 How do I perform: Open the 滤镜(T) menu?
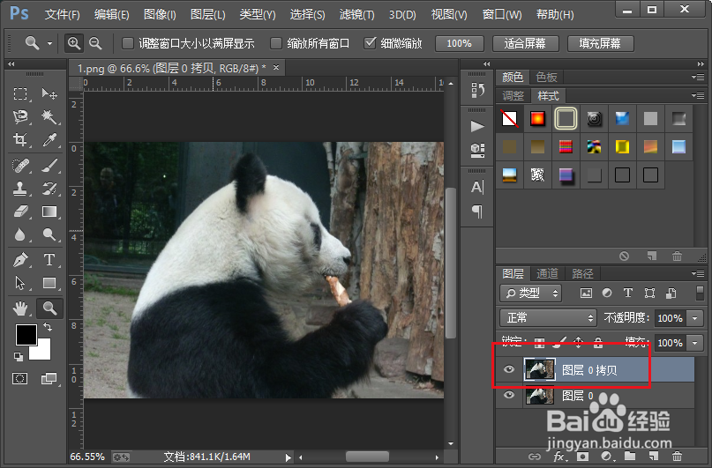pos(357,14)
